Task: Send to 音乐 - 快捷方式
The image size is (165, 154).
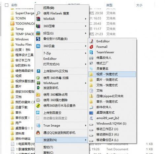Action: click(x=112, y=101)
